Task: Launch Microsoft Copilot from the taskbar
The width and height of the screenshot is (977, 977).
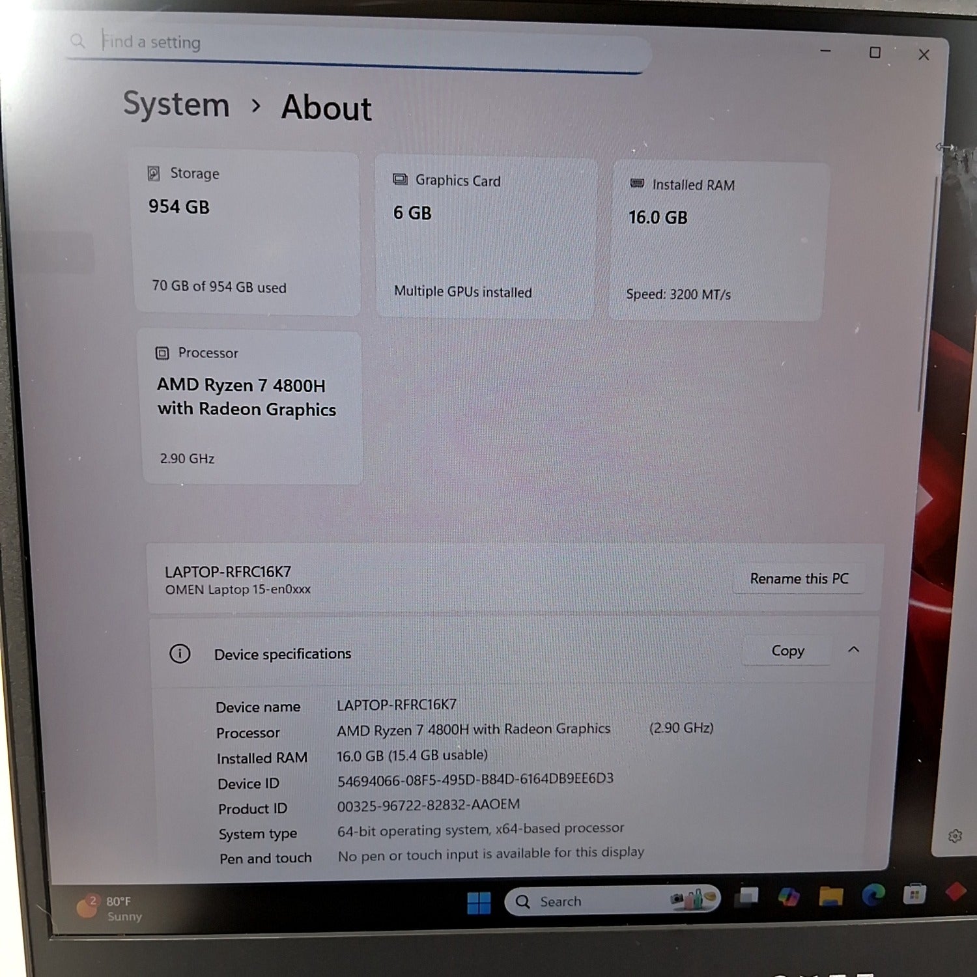Action: [789, 897]
